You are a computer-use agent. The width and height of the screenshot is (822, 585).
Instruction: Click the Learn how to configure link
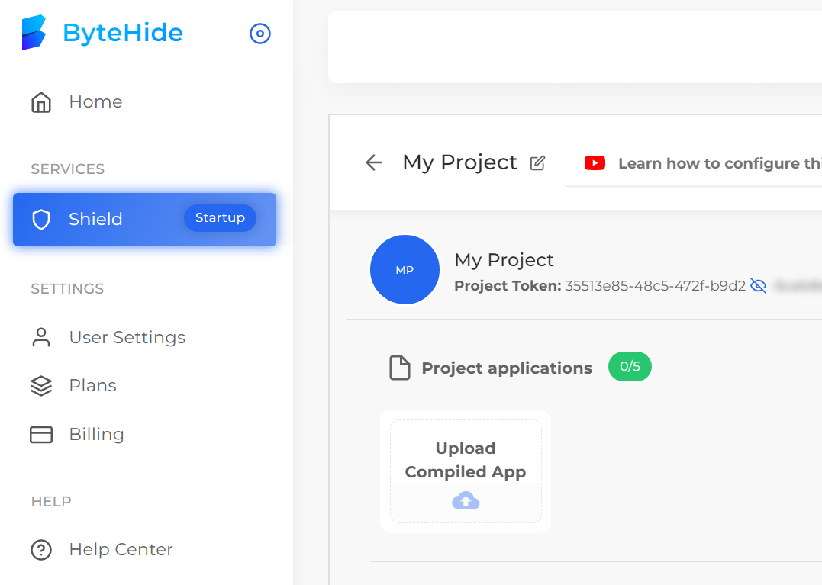pyautogui.click(x=717, y=162)
